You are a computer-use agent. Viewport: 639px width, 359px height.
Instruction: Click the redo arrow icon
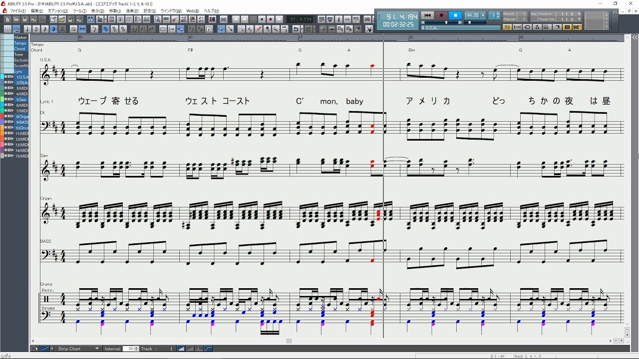pyautogui.click(x=309, y=29)
